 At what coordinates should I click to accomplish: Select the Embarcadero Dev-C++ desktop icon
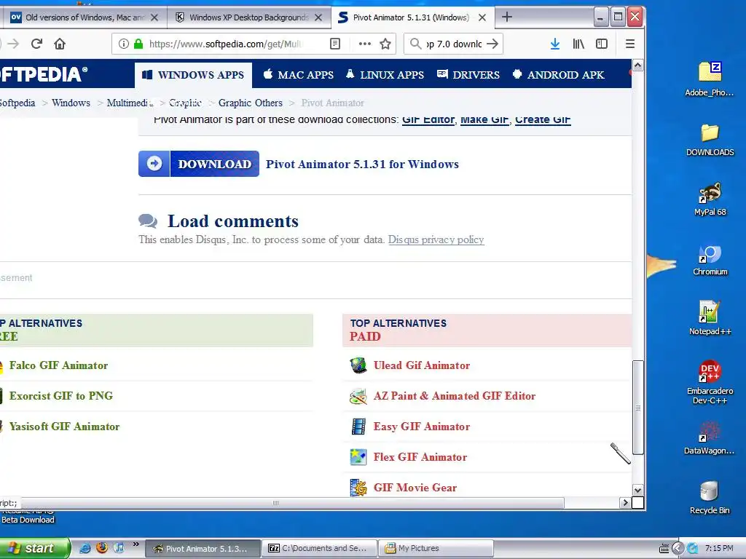[710, 382]
